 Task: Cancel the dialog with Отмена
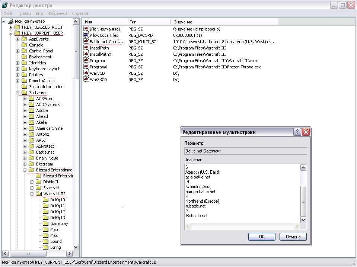pyautogui.click(x=293, y=237)
